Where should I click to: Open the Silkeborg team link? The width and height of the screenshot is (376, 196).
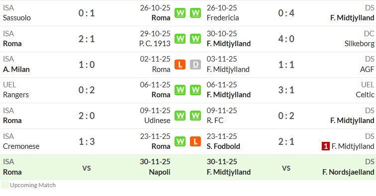(359, 44)
